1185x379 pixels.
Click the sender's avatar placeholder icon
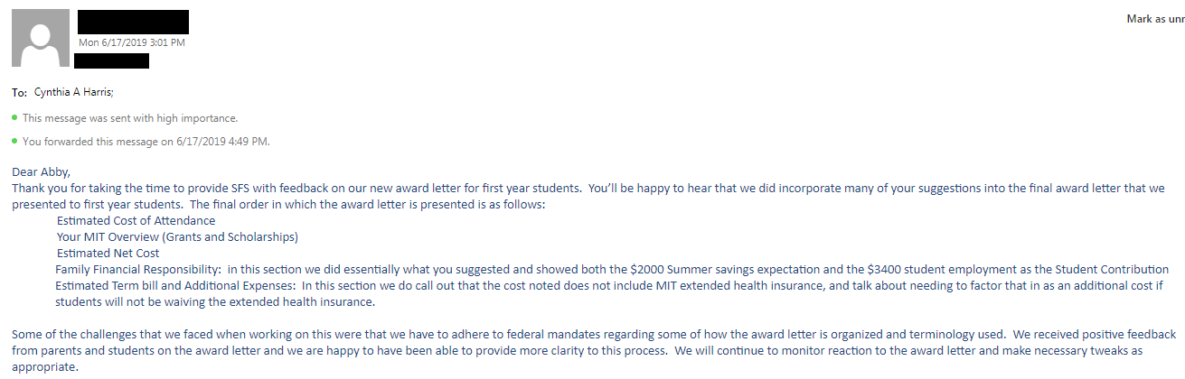(x=41, y=38)
